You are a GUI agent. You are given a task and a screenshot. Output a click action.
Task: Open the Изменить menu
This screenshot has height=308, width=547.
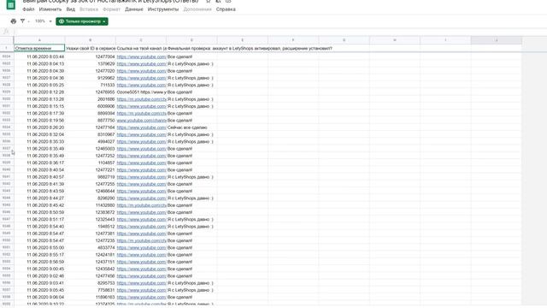[x=50, y=9]
